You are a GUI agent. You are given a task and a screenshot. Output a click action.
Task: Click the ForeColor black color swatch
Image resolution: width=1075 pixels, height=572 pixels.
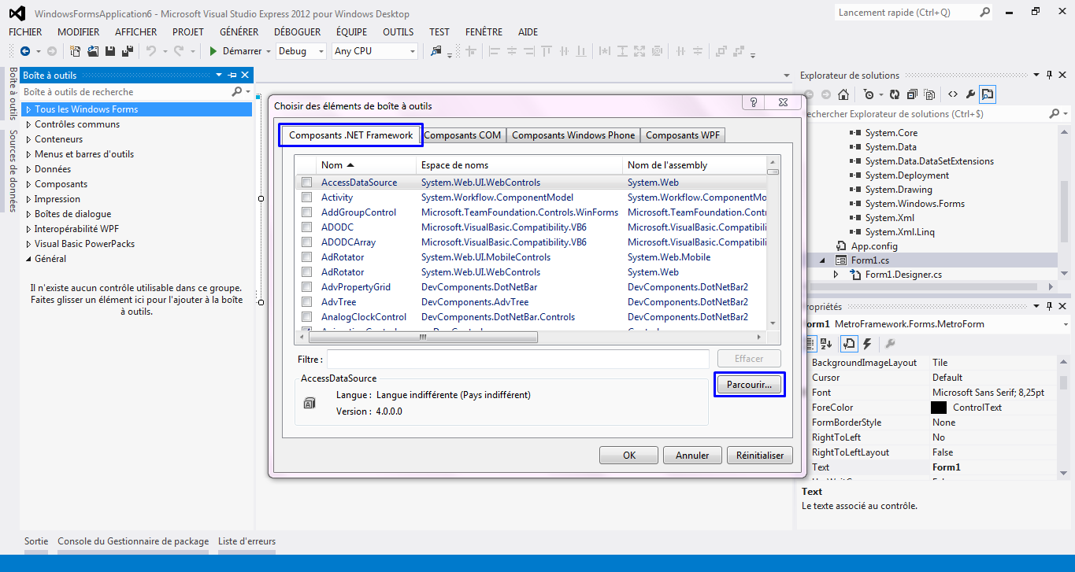[938, 408]
